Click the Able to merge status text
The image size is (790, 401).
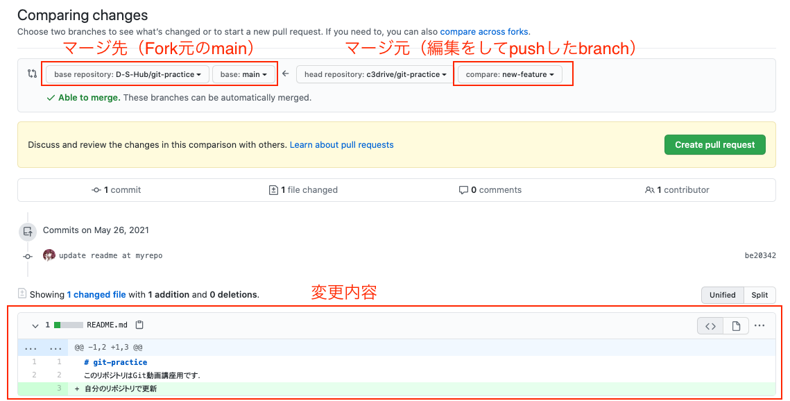pos(89,98)
